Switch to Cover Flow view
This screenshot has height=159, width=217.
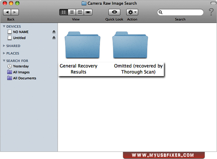88,12
